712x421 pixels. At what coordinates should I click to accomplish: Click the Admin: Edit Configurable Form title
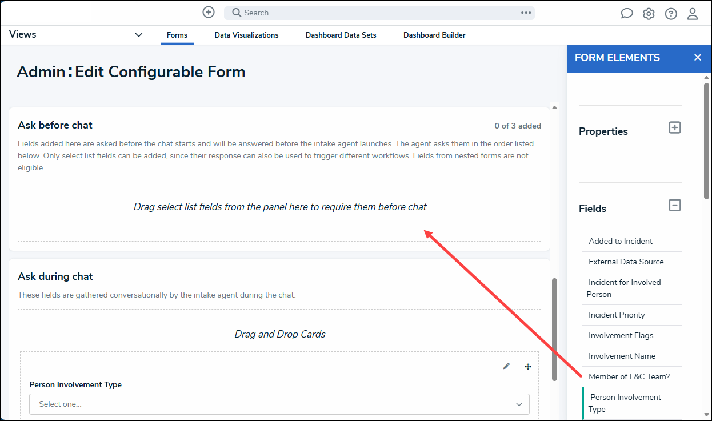[131, 72]
